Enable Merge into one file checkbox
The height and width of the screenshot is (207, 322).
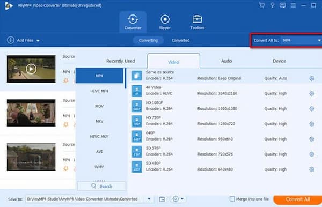coord(232,199)
